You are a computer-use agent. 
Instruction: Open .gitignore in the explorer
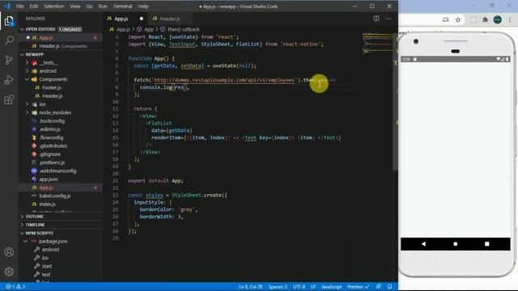(50, 154)
